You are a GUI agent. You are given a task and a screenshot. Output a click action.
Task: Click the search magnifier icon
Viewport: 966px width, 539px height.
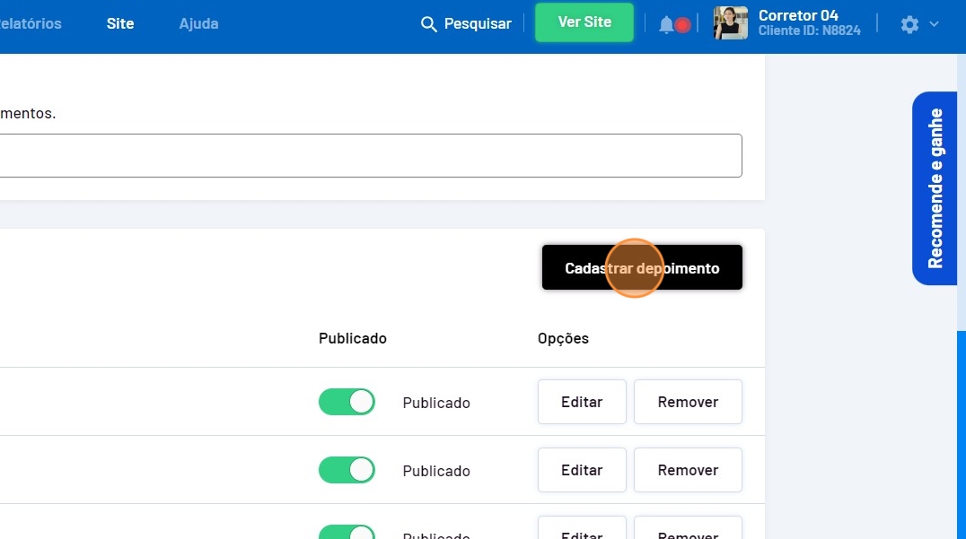pyautogui.click(x=429, y=23)
